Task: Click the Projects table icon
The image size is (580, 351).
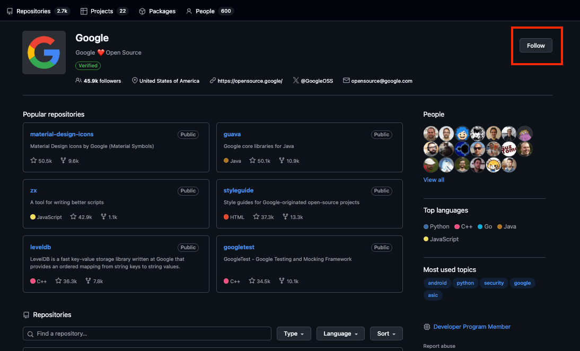Action: [84, 12]
